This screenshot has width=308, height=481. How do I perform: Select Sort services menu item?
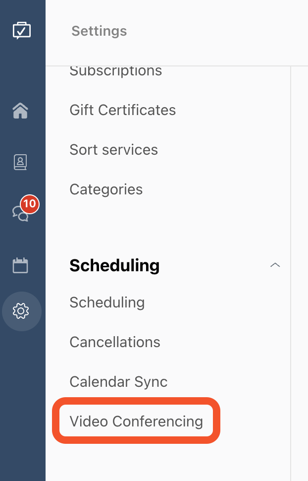click(x=114, y=150)
